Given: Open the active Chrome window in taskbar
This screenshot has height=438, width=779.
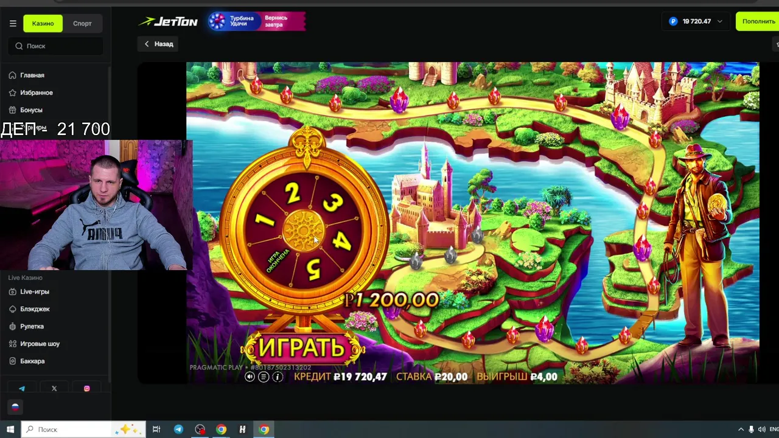Looking at the screenshot, I should (x=264, y=429).
